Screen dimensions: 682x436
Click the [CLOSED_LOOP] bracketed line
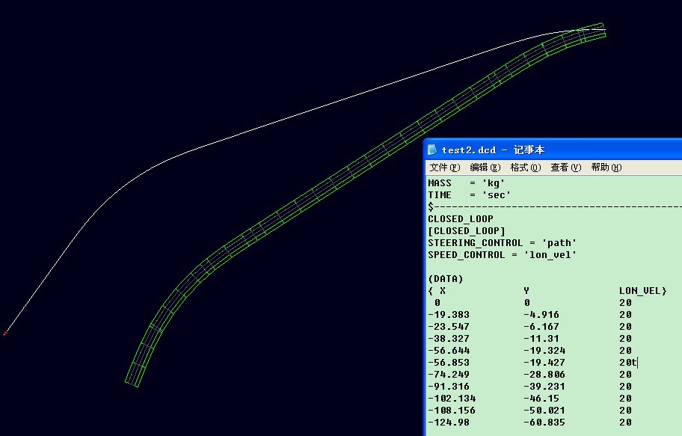[467, 231]
